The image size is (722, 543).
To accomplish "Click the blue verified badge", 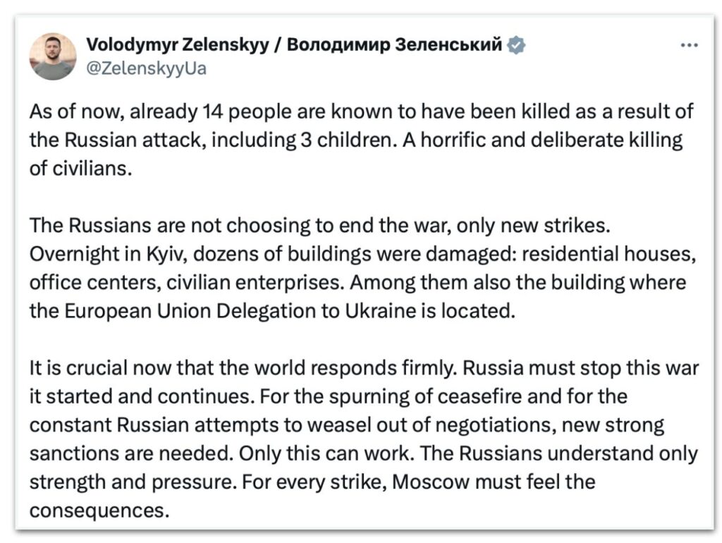I will click(517, 46).
